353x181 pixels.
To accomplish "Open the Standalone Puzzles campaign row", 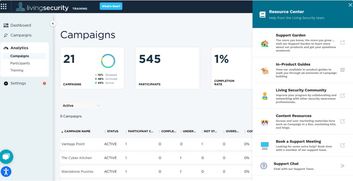I will coord(156,172).
